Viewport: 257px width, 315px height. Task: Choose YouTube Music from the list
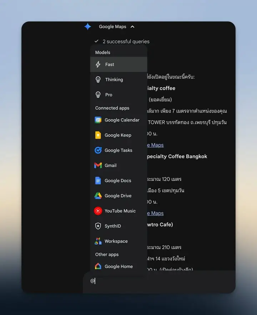click(x=119, y=211)
